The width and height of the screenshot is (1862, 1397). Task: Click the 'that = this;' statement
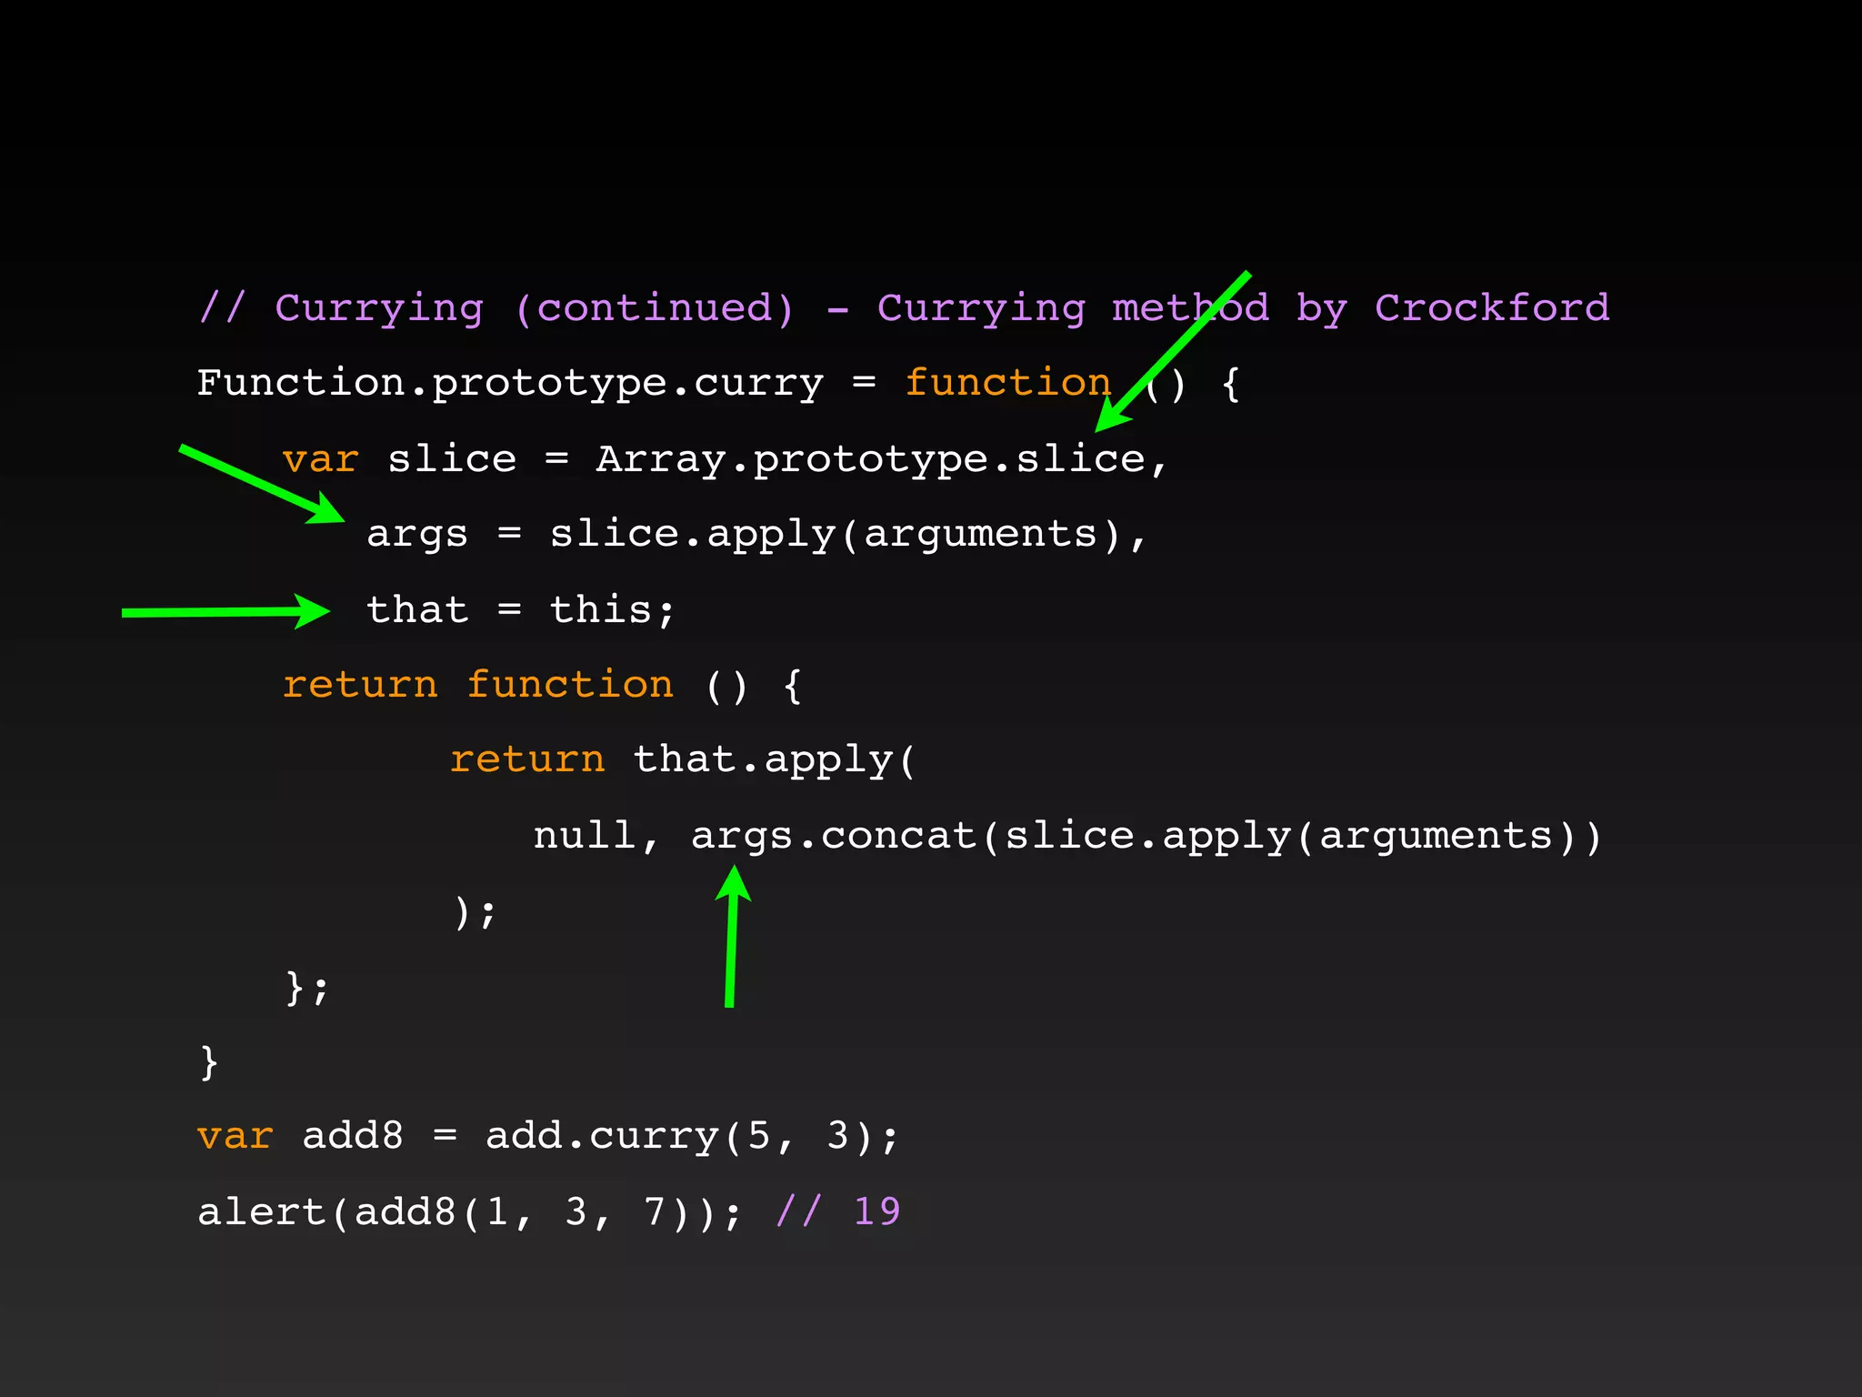tap(521, 609)
